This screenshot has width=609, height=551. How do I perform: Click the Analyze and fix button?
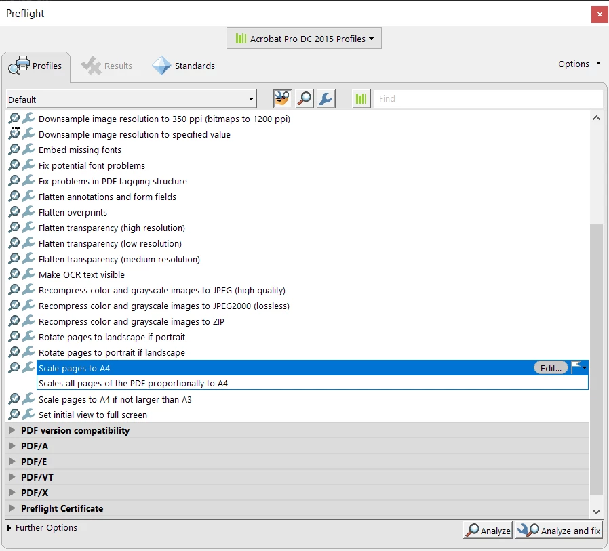(x=559, y=530)
